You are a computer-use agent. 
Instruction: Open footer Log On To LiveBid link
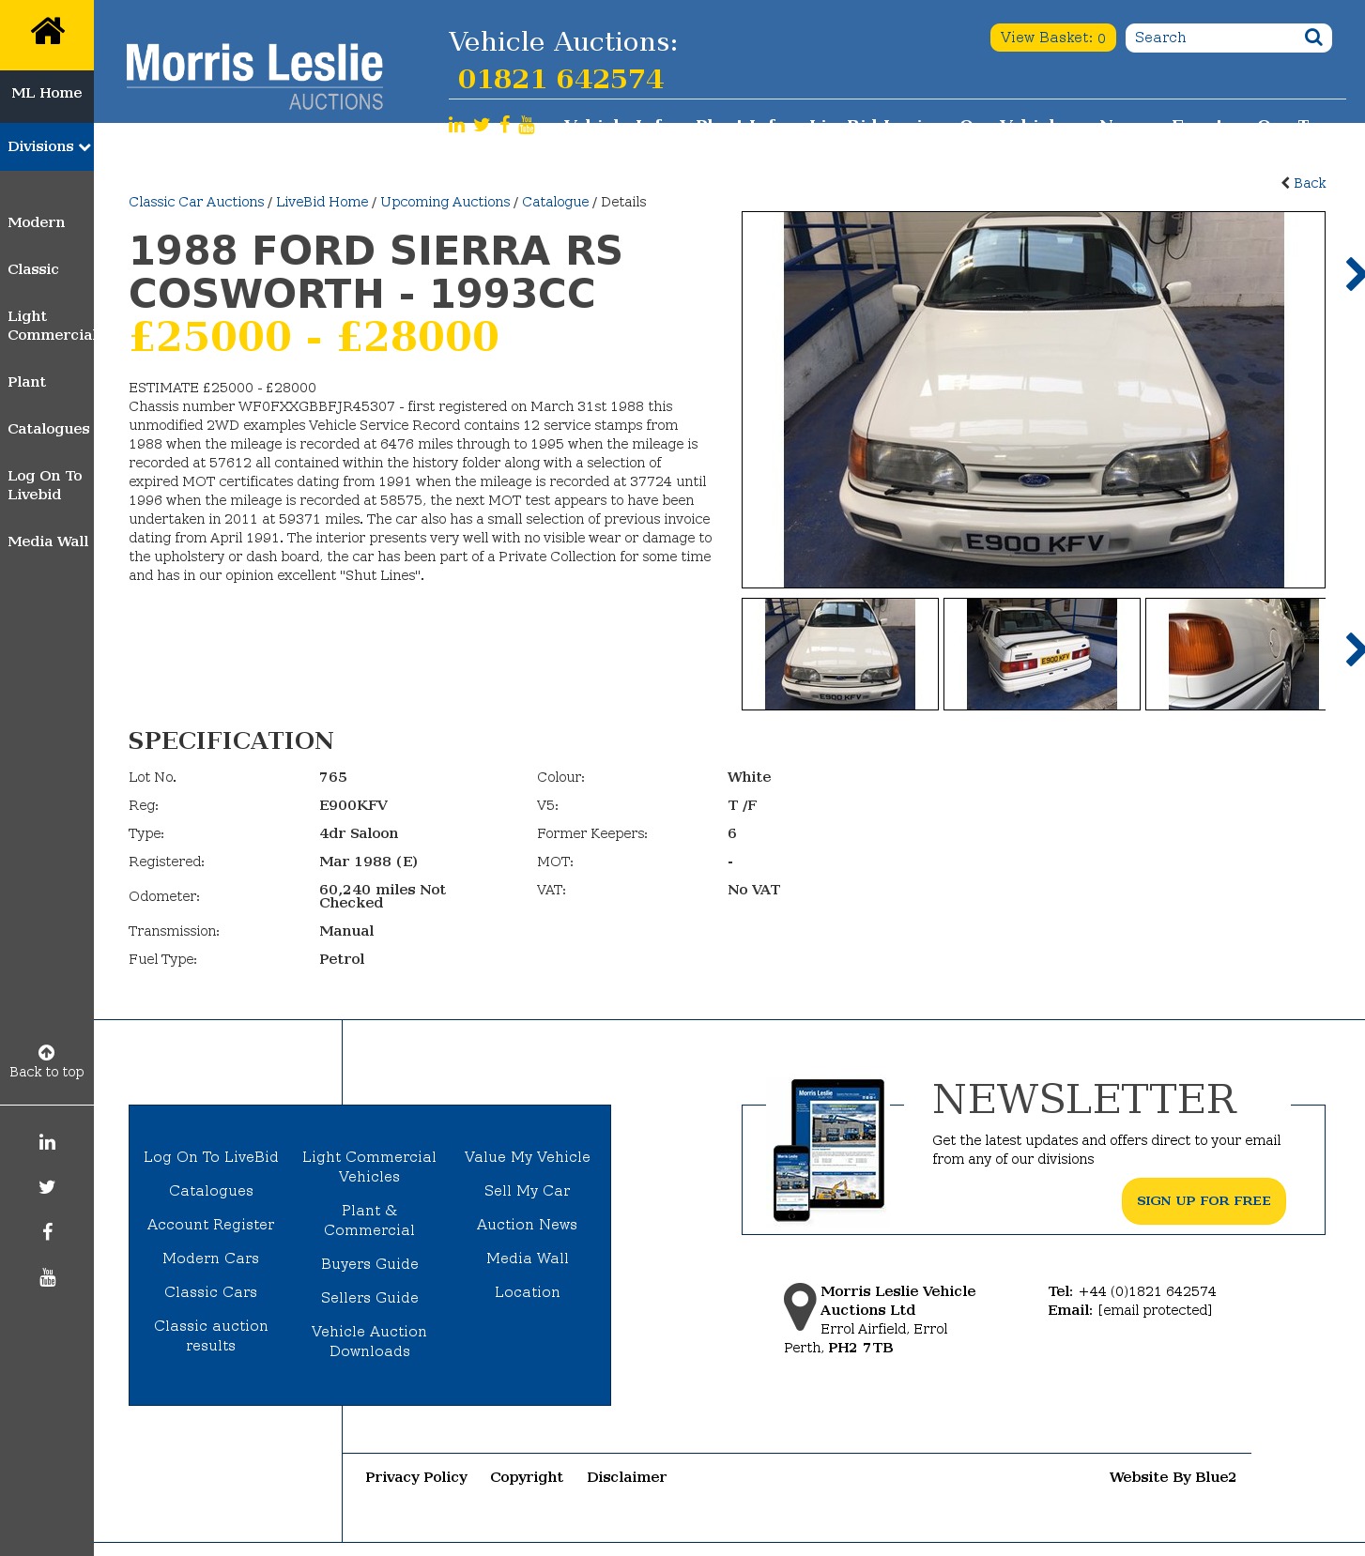(x=211, y=1157)
